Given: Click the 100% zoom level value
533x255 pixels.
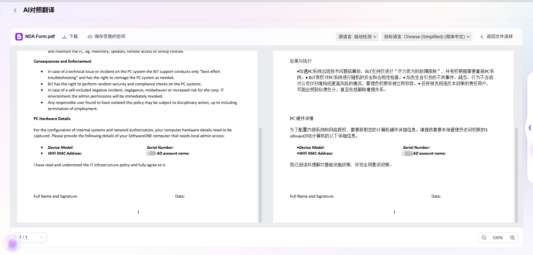Looking at the screenshot, I should tap(497, 238).
